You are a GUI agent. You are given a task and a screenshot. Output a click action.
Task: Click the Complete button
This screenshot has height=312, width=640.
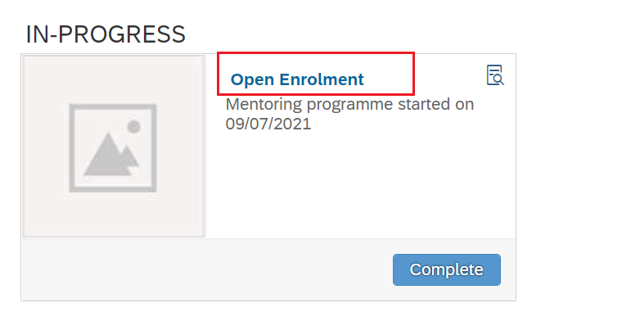point(447,269)
